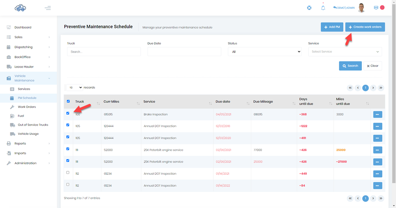Image resolution: width=396 pixels, height=208 pixels.
Task: Sort by Days until due sort icon
Action: pos(331,104)
